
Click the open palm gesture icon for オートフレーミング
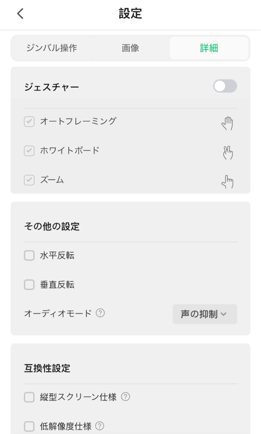(x=228, y=123)
